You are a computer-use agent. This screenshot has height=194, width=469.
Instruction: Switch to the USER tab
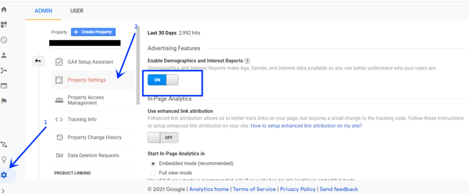click(77, 11)
